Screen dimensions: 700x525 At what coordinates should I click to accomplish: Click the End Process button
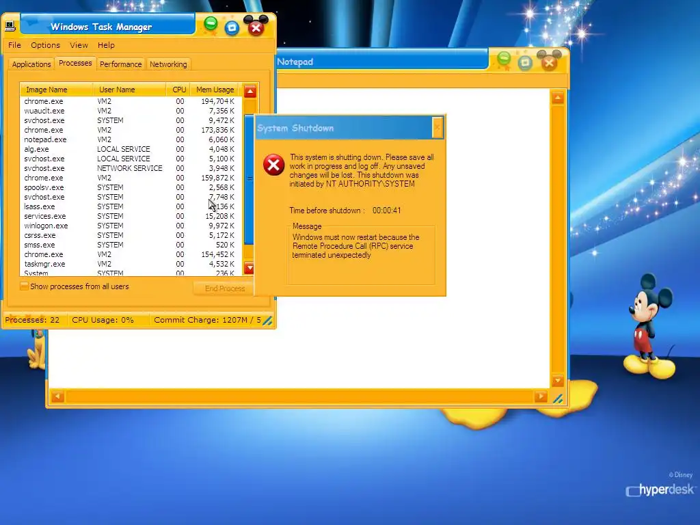click(224, 288)
